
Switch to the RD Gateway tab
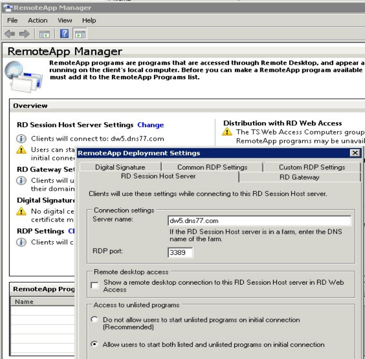click(299, 177)
